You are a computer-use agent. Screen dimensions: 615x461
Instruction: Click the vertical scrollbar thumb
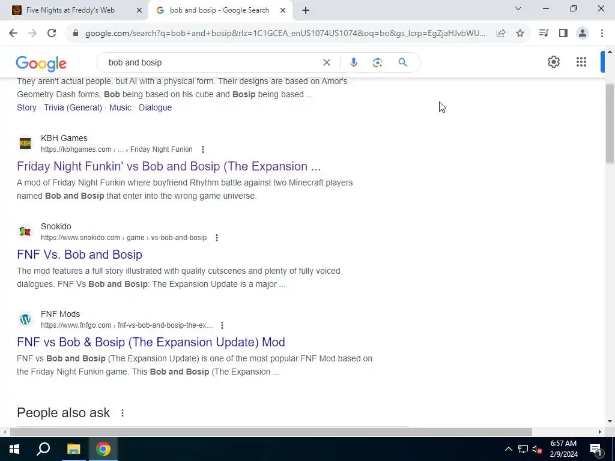[610, 124]
